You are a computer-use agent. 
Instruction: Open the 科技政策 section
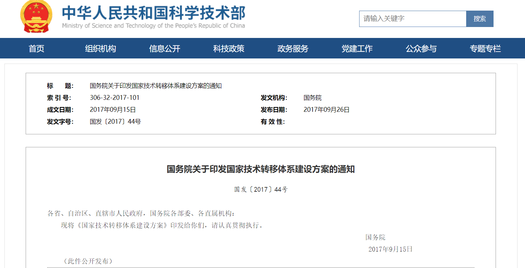tap(229, 49)
